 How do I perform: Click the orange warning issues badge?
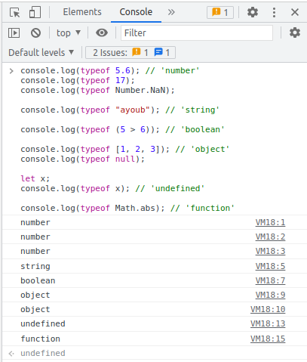[220, 12]
